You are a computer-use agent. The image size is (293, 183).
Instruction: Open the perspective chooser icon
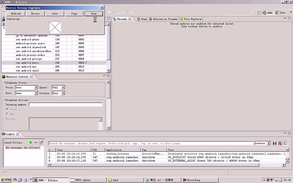click(259, 13)
